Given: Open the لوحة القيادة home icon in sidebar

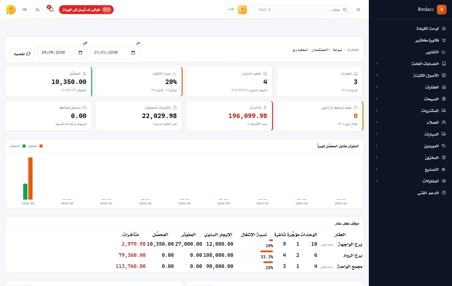Looking at the screenshot, I should click(x=444, y=29).
